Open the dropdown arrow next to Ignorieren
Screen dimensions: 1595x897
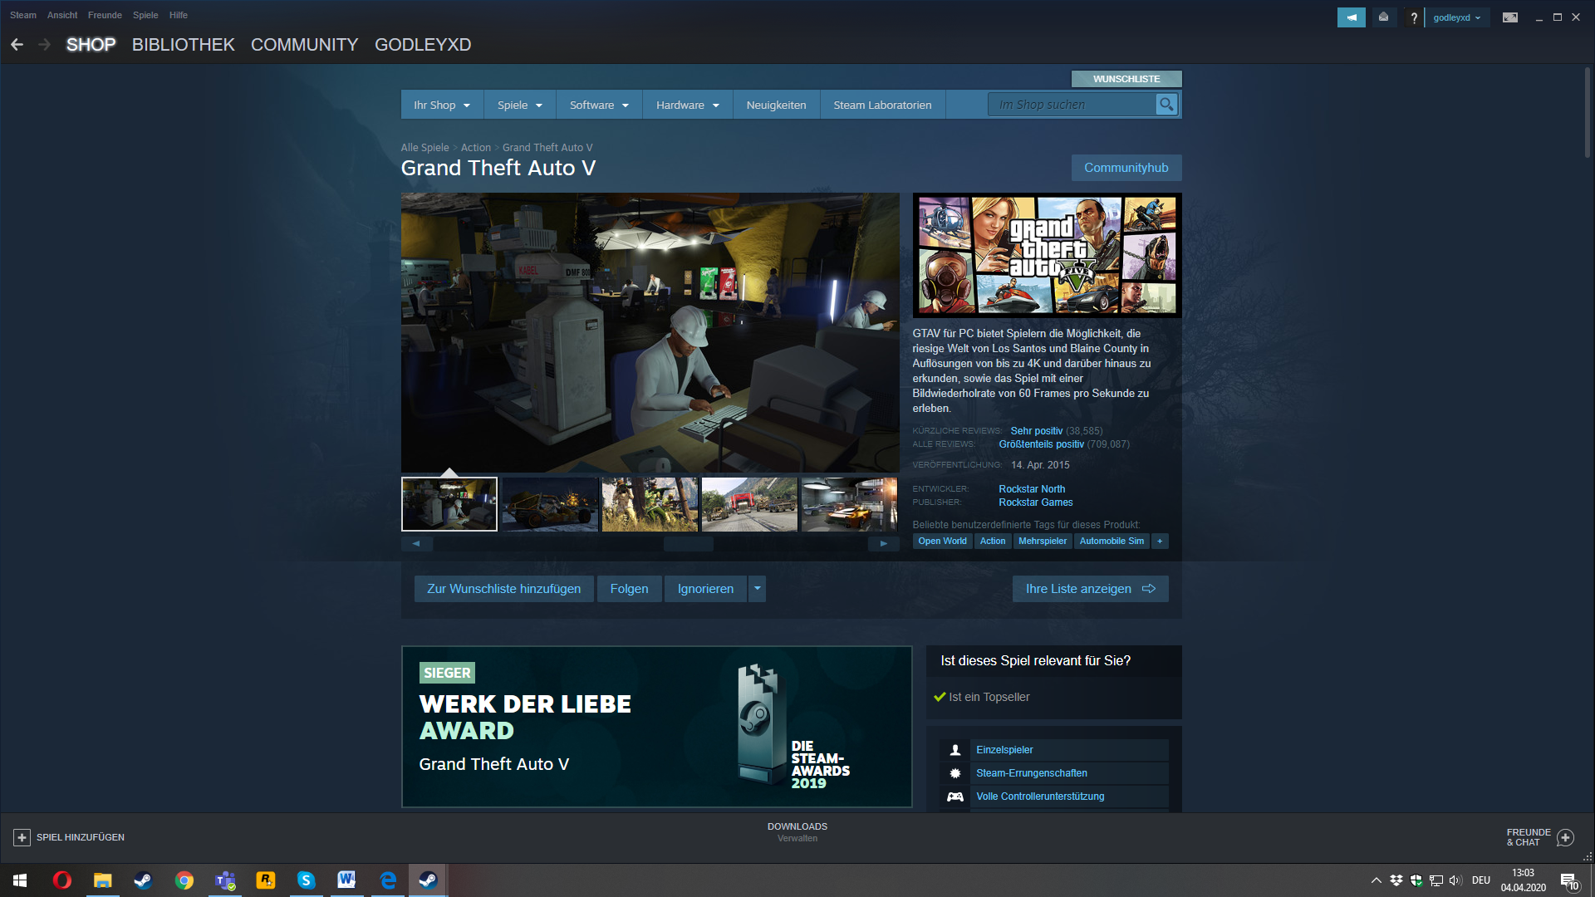(757, 589)
